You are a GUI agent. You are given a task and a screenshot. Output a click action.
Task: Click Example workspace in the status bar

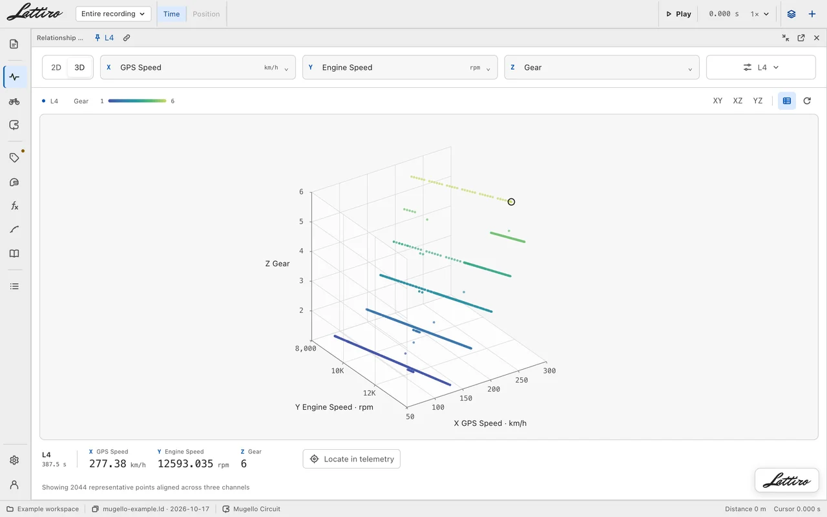pos(43,509)
